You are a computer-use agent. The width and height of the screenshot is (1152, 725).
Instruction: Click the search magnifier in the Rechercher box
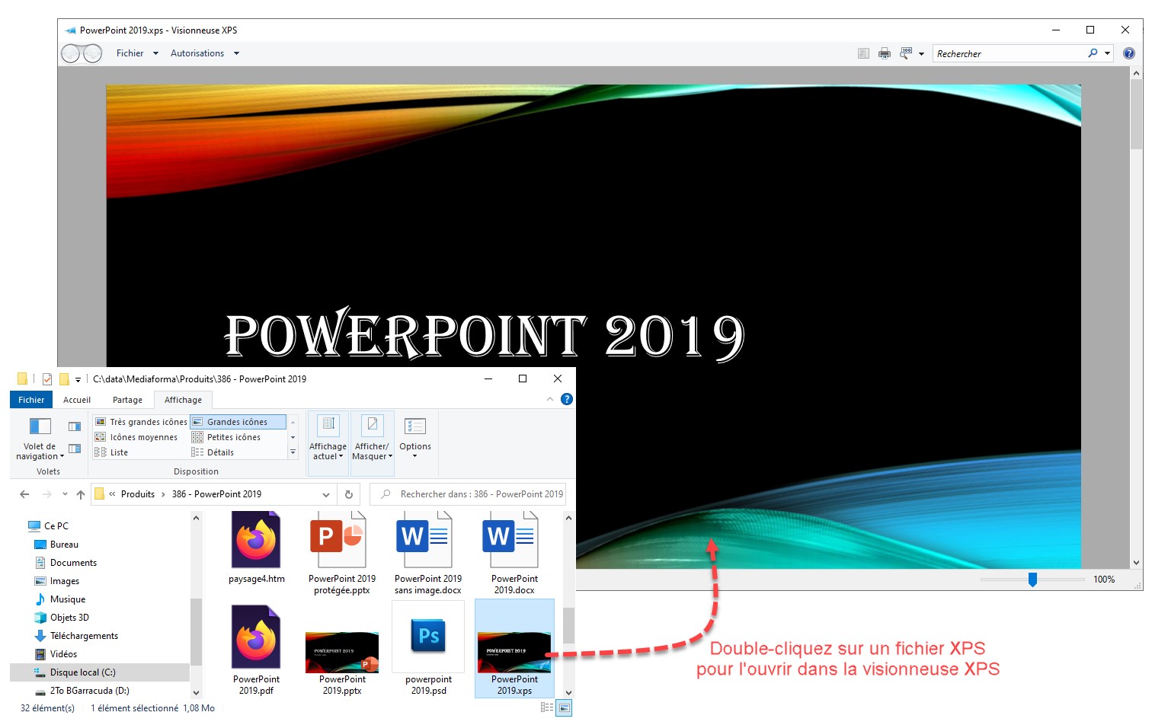tap(1093, 53)
